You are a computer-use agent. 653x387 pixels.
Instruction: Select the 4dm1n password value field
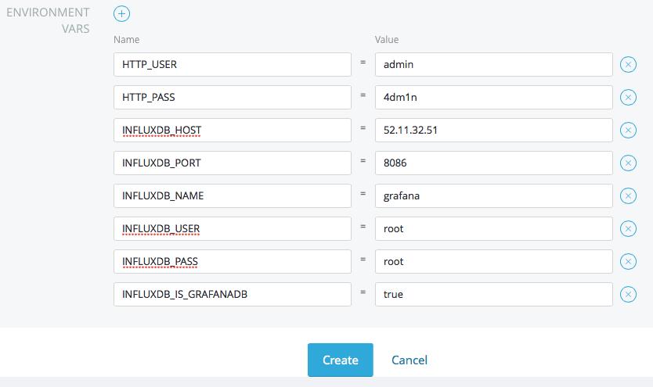493,97
